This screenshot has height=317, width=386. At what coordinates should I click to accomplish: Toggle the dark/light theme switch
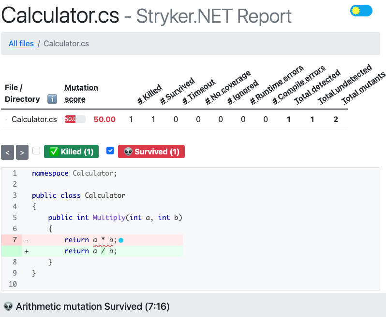[x=361, y=11]
